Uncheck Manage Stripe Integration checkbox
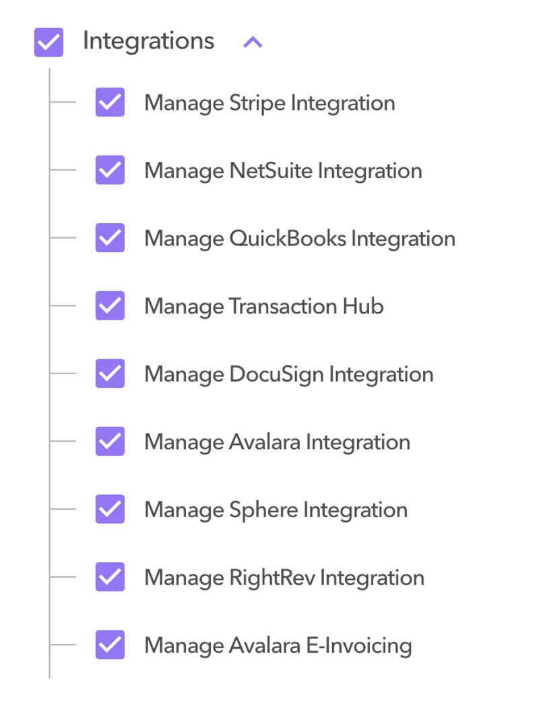Image resolution: width=539 pixels, height=712 pixels. (110, 102)
